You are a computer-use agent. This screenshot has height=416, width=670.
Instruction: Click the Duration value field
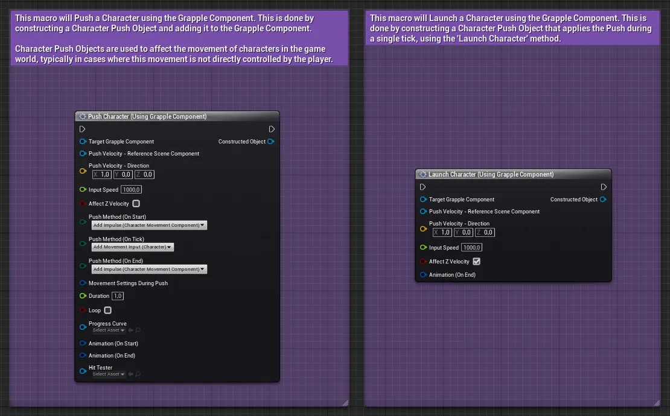118,295
